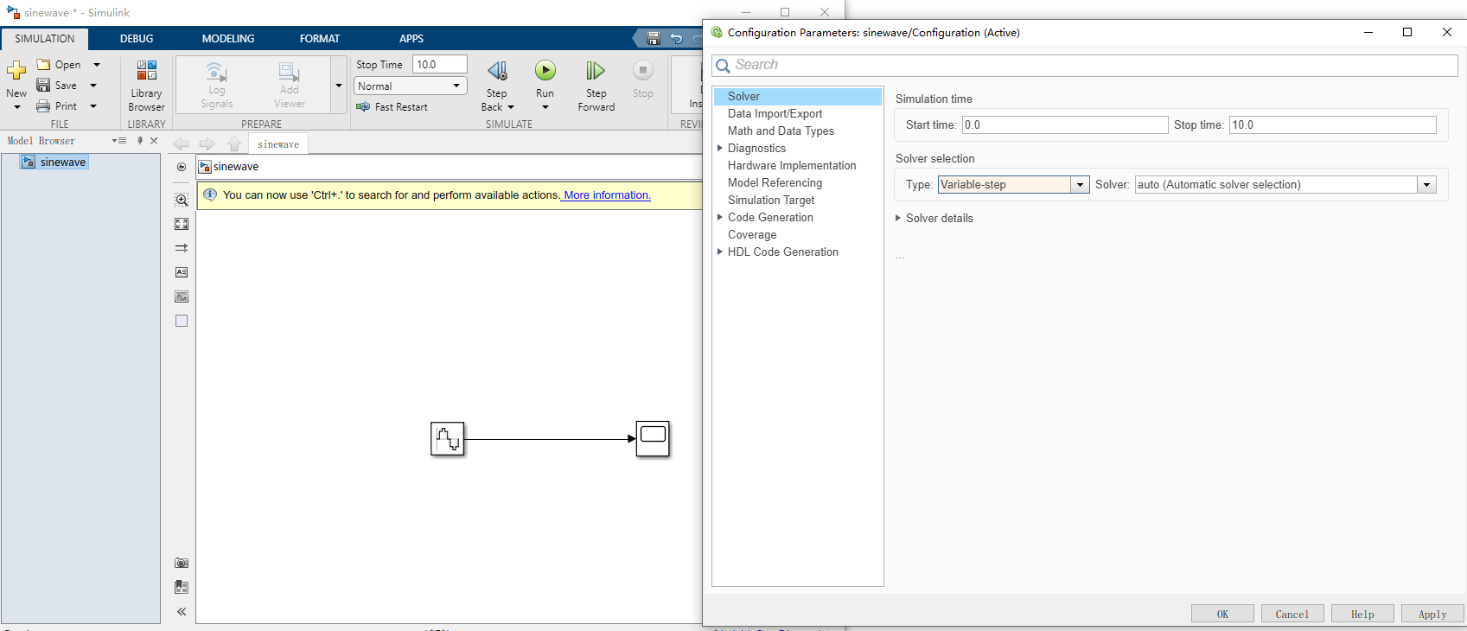The height and width of the screenshot is (631, 1467).
Task: Close the Model Browser panel
Action: (x=154, y=141)
